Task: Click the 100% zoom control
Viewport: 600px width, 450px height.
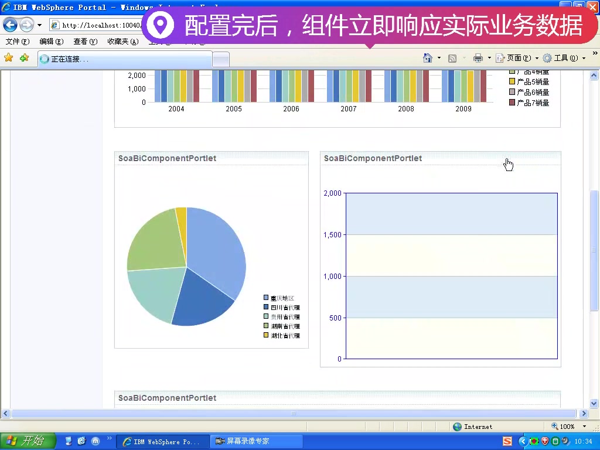Action: click(567, 426)
